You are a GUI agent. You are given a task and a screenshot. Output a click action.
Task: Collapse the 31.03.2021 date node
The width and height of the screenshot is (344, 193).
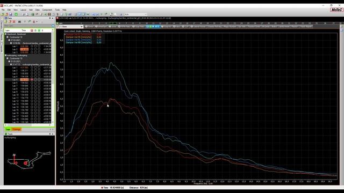(9, 62)
